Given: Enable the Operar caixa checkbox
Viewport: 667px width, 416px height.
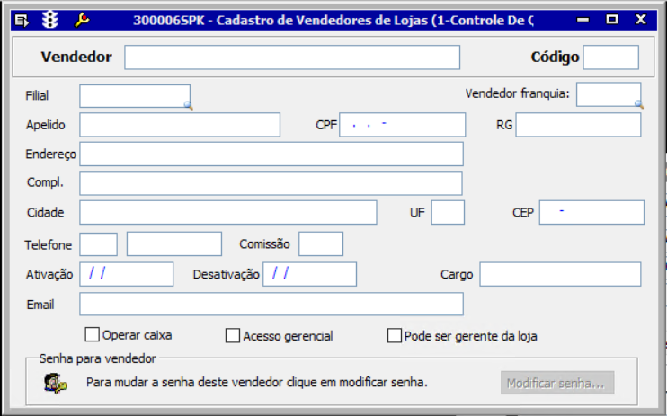Looking at the screenshot, I should pyautogui.click(x=93, y=334).
